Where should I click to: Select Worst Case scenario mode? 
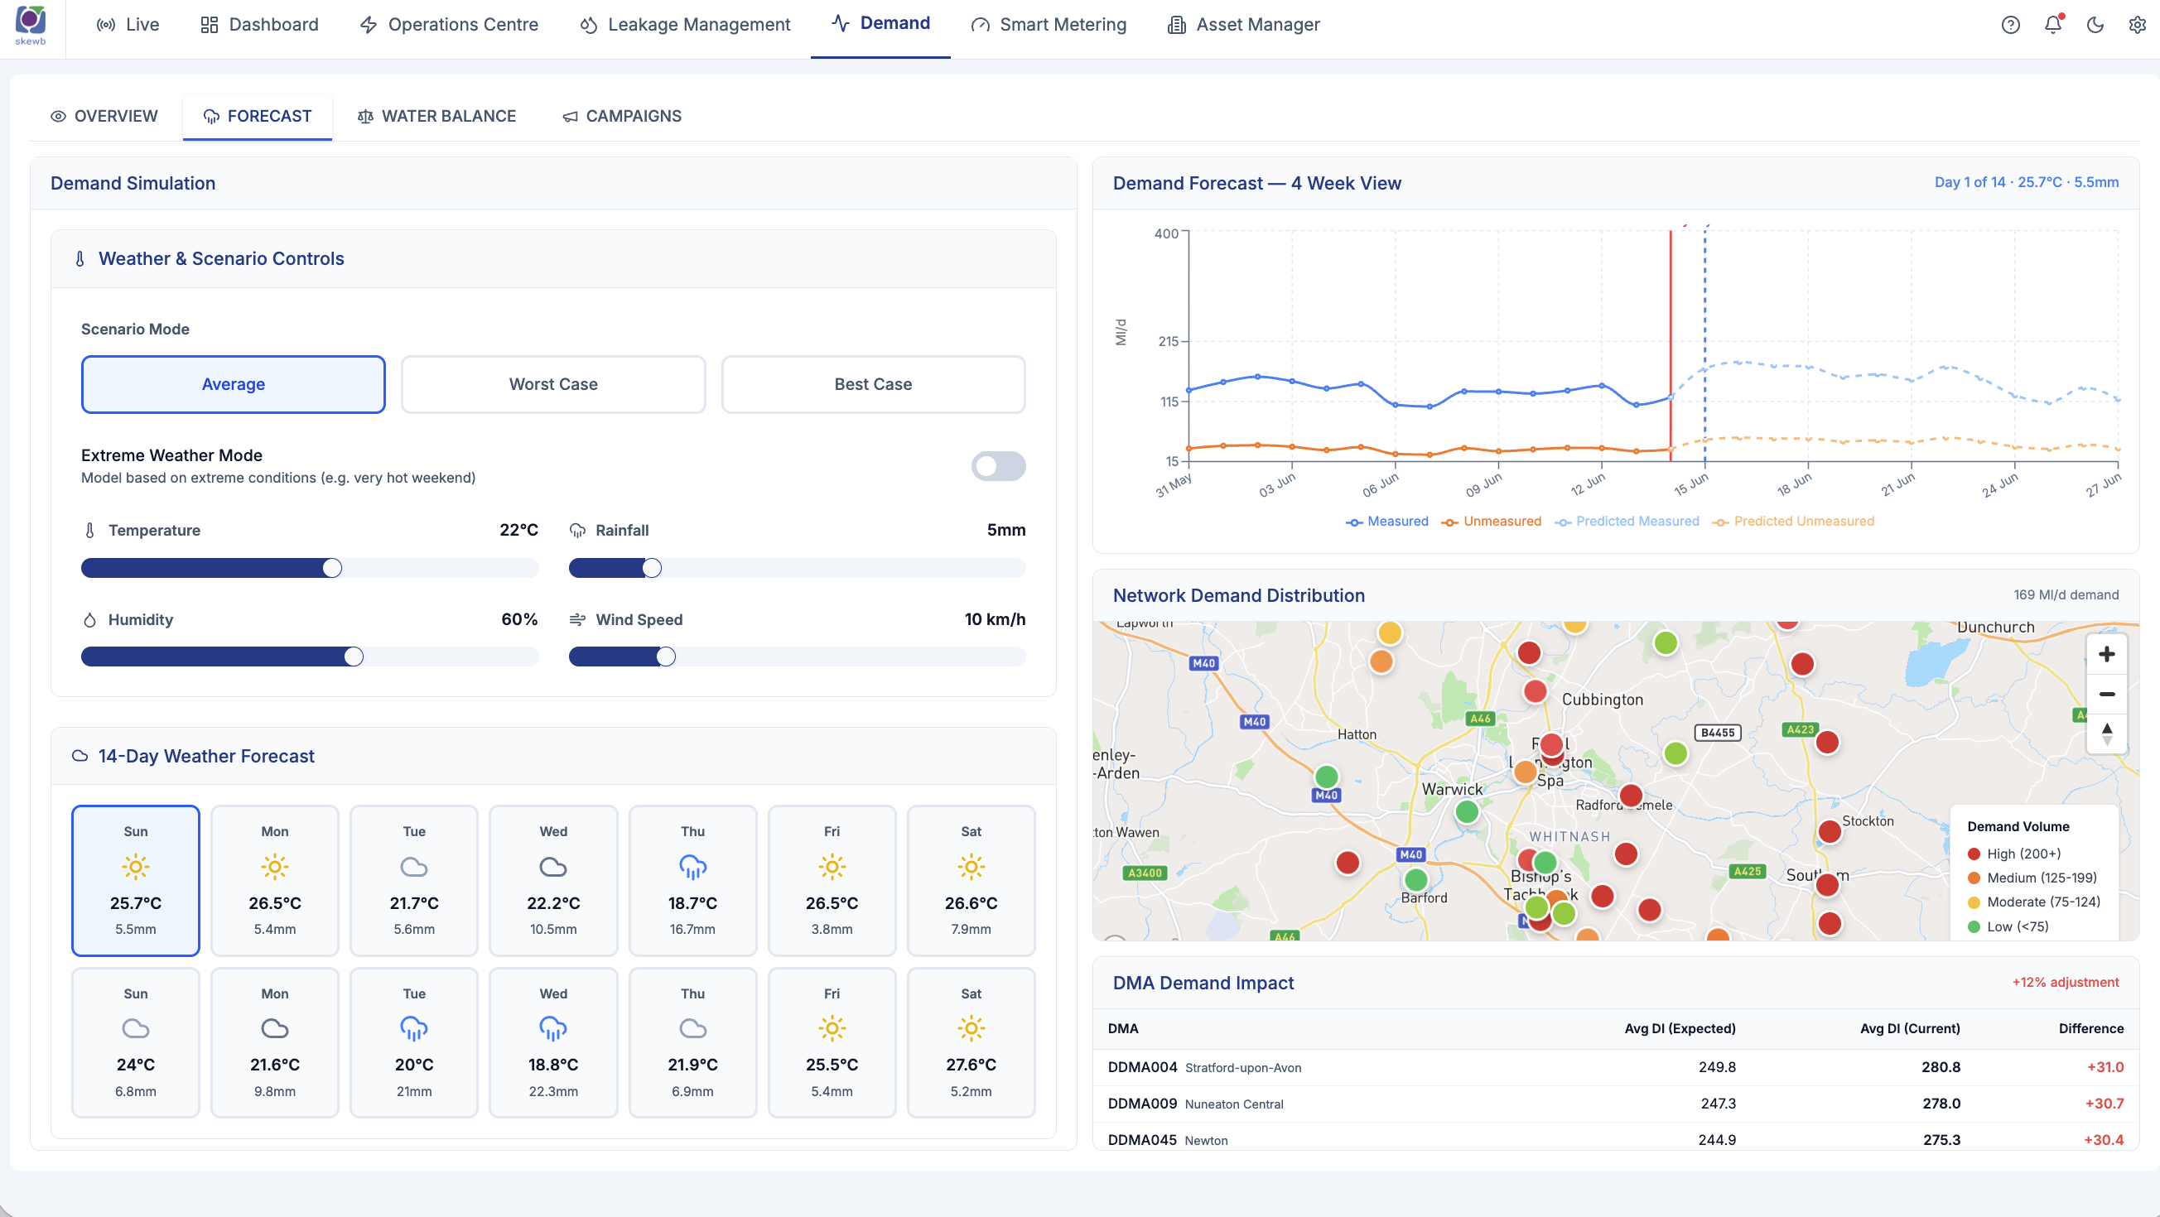[553, 384]
